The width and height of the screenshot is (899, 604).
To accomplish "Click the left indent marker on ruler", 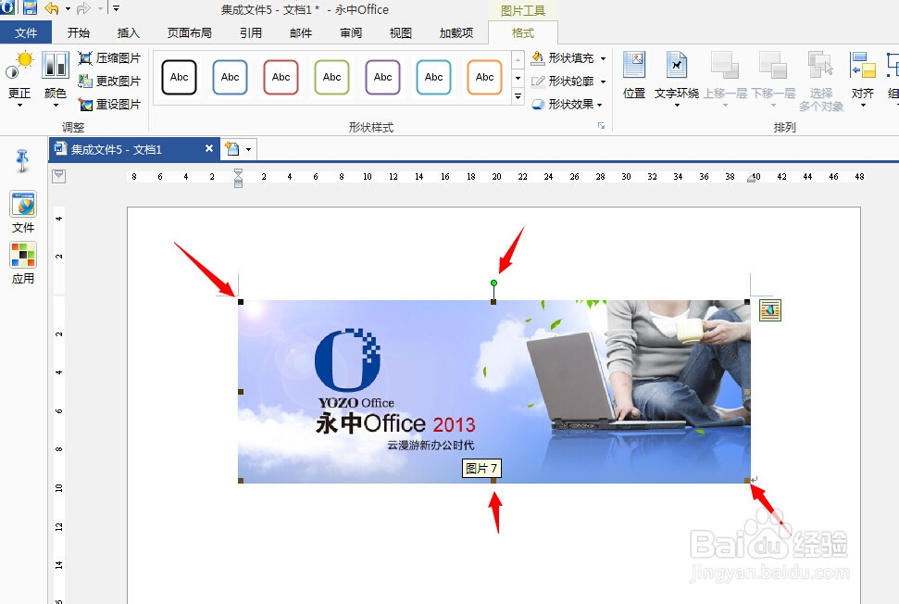I will (x=239, y=178).
